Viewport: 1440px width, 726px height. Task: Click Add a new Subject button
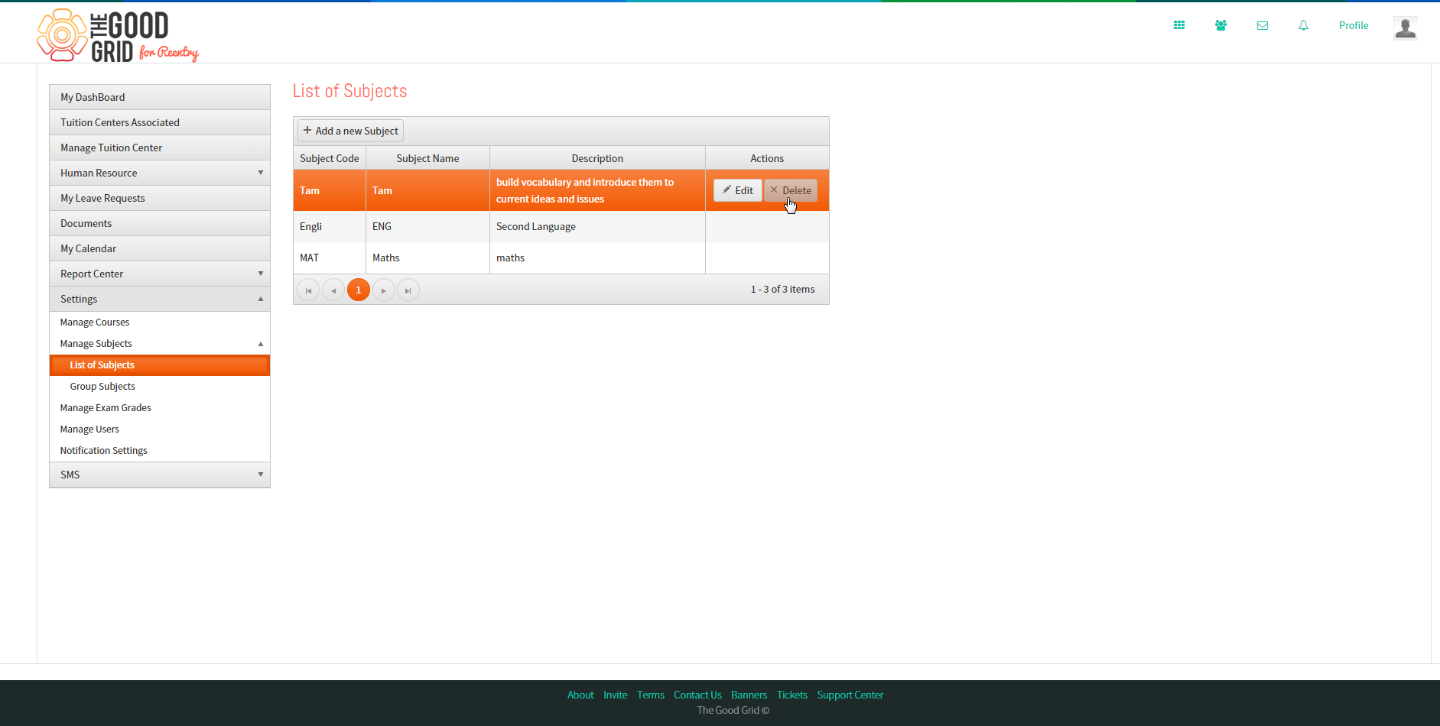coord(350,131)
